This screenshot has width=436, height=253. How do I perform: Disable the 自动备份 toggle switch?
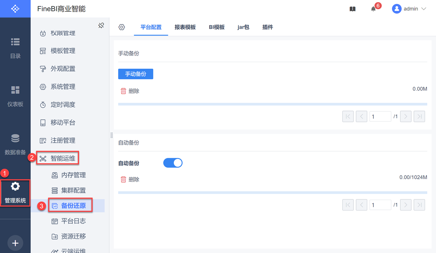coord(173,163)
